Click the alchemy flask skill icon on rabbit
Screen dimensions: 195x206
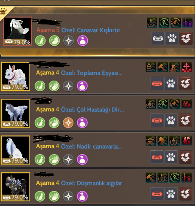[x=175, y=67]
